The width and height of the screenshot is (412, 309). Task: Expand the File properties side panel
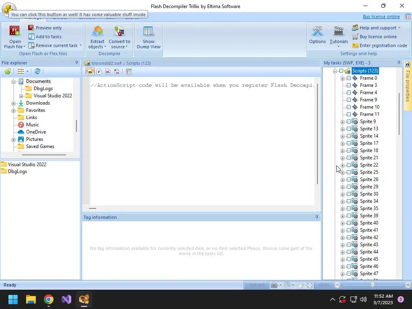pos(408,86)
